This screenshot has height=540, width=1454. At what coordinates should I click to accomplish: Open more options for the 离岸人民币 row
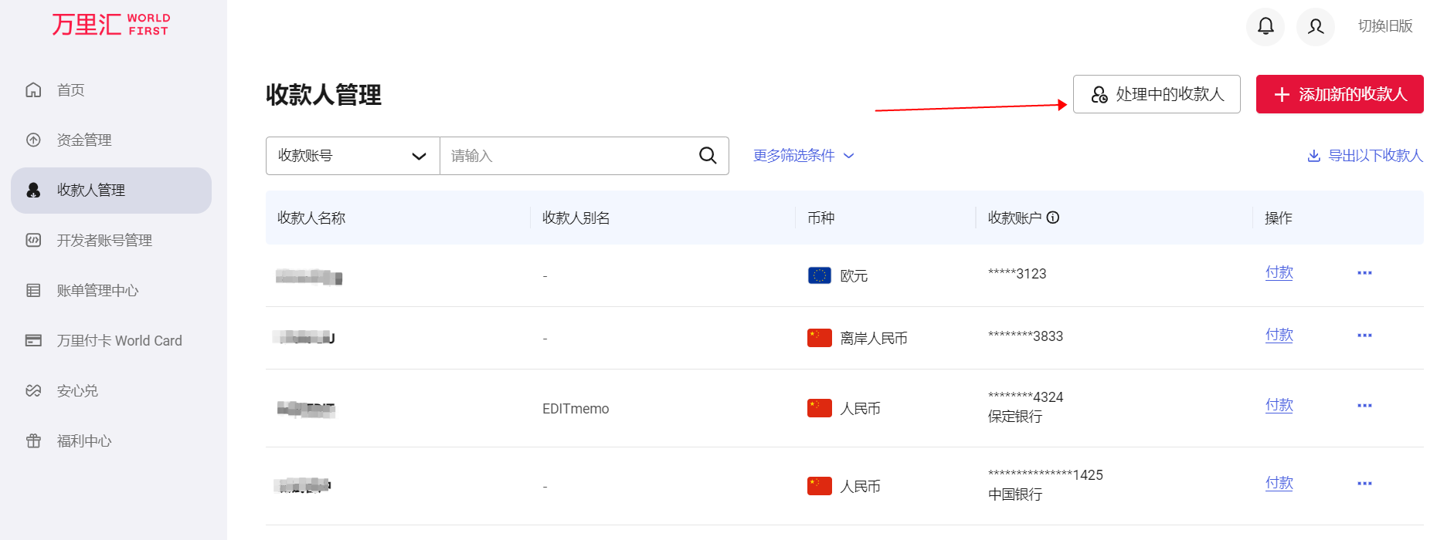tap(1364, 336)
